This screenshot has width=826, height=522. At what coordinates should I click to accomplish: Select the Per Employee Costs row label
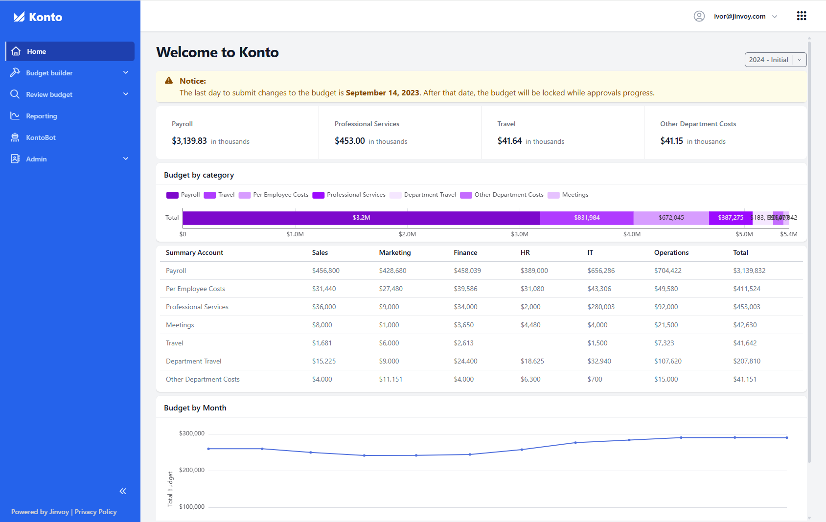point(195,289)
